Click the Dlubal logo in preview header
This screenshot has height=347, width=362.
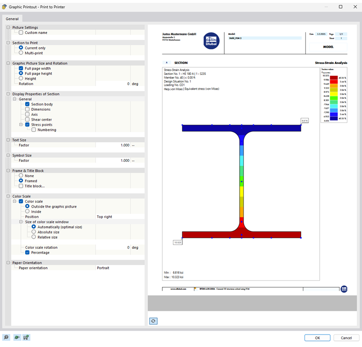point(211,41)
